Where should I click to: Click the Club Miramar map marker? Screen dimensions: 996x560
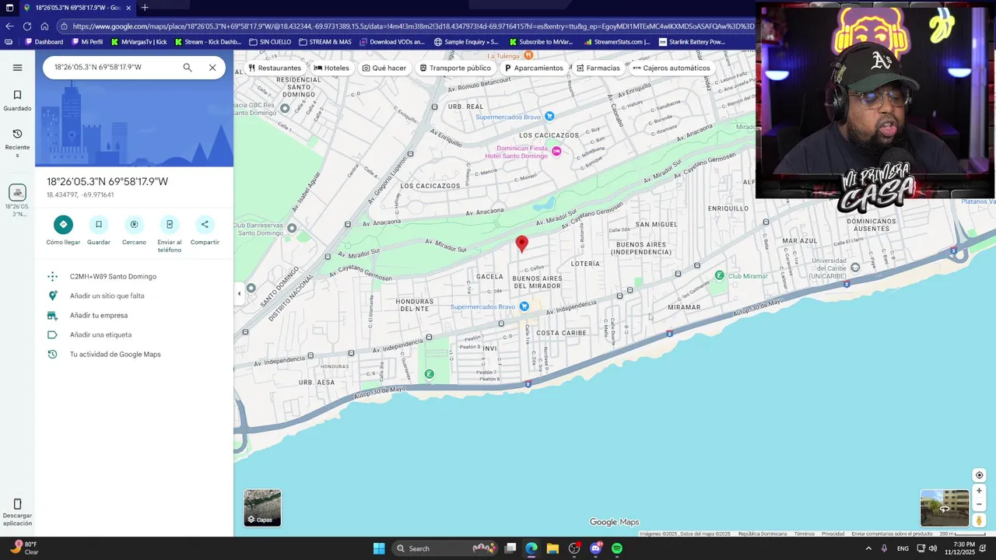click(x=720, y=276)
